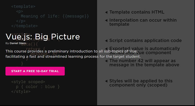Image resolution: width=195 pixels, height=106 pixels.
Task: Click the arrow beside The number 42
Action: 106,61
